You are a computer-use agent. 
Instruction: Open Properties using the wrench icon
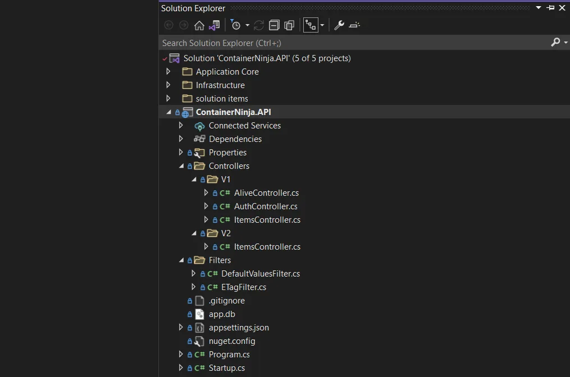(339, 25)
